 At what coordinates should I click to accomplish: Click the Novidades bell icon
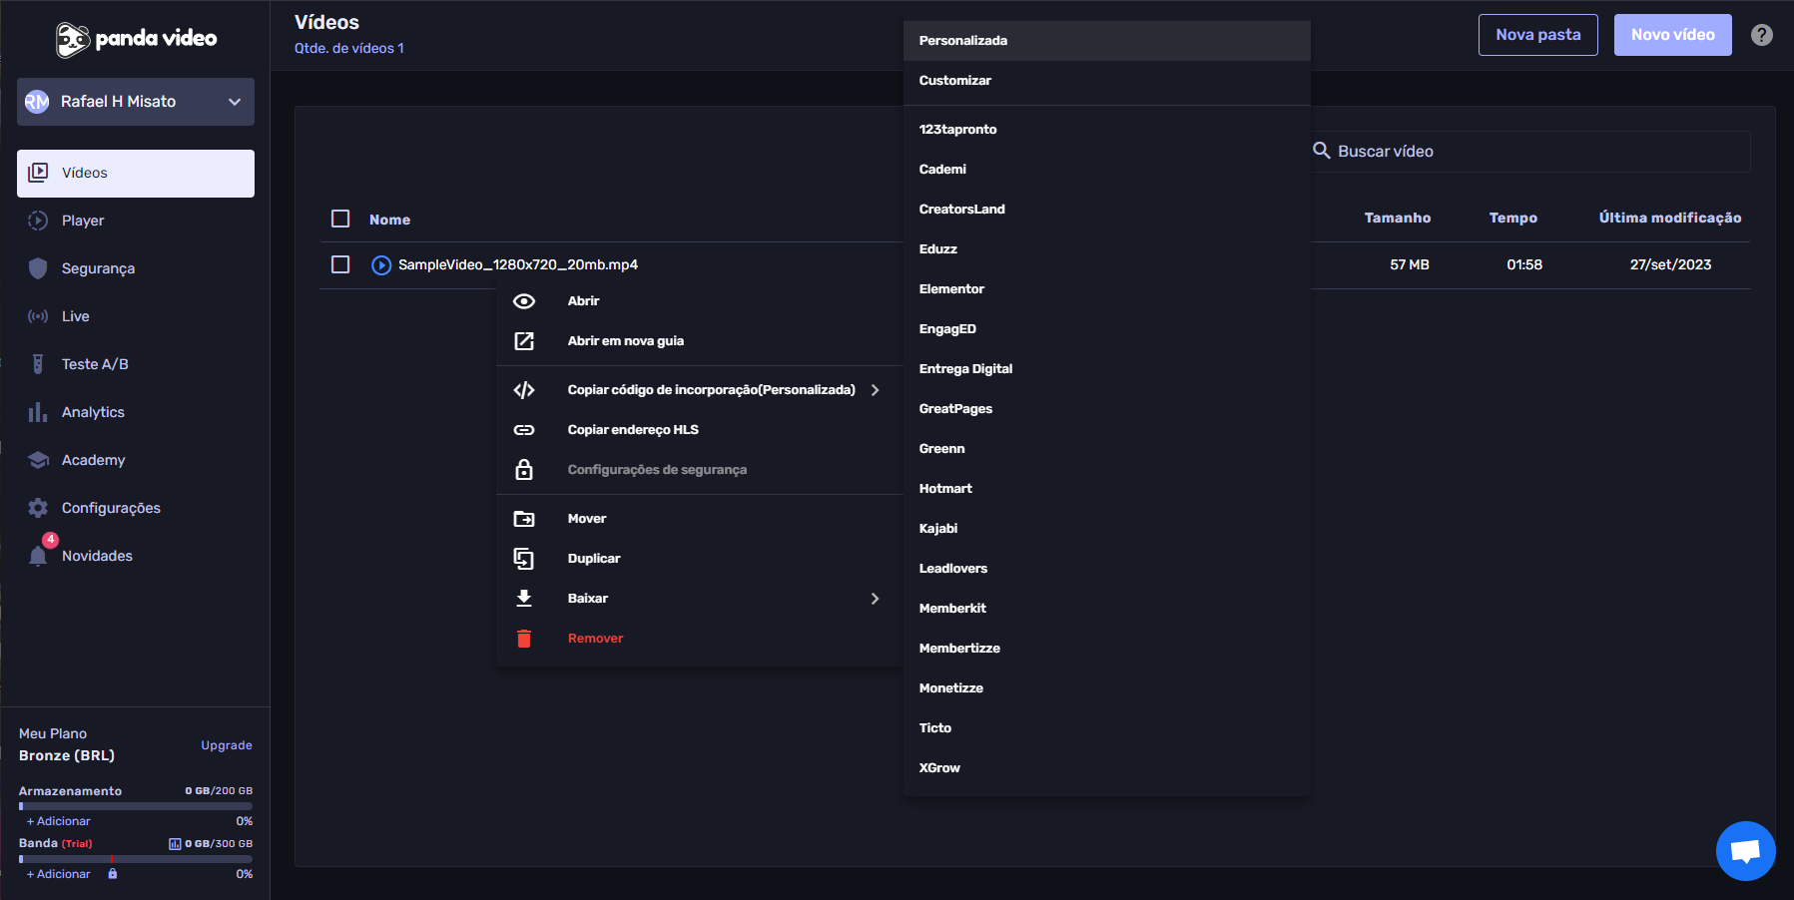pos(38,556)
